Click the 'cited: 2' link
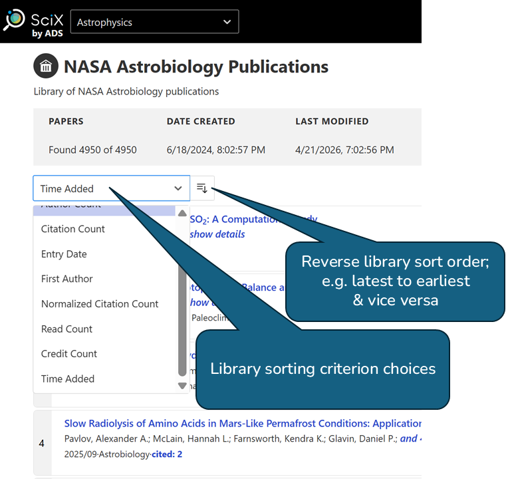Image resolution: width=508 pixels, height=479 pixels. (x=167, y=454)
